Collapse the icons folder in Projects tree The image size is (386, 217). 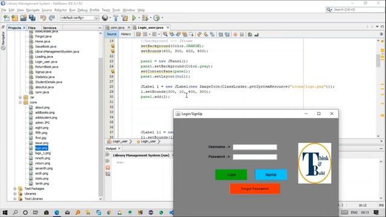[20, 102]
